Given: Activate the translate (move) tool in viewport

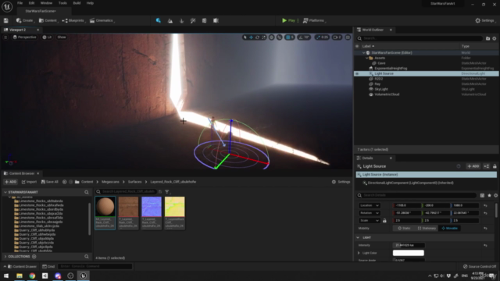Looking at the screenshot, I should [251, 37].
